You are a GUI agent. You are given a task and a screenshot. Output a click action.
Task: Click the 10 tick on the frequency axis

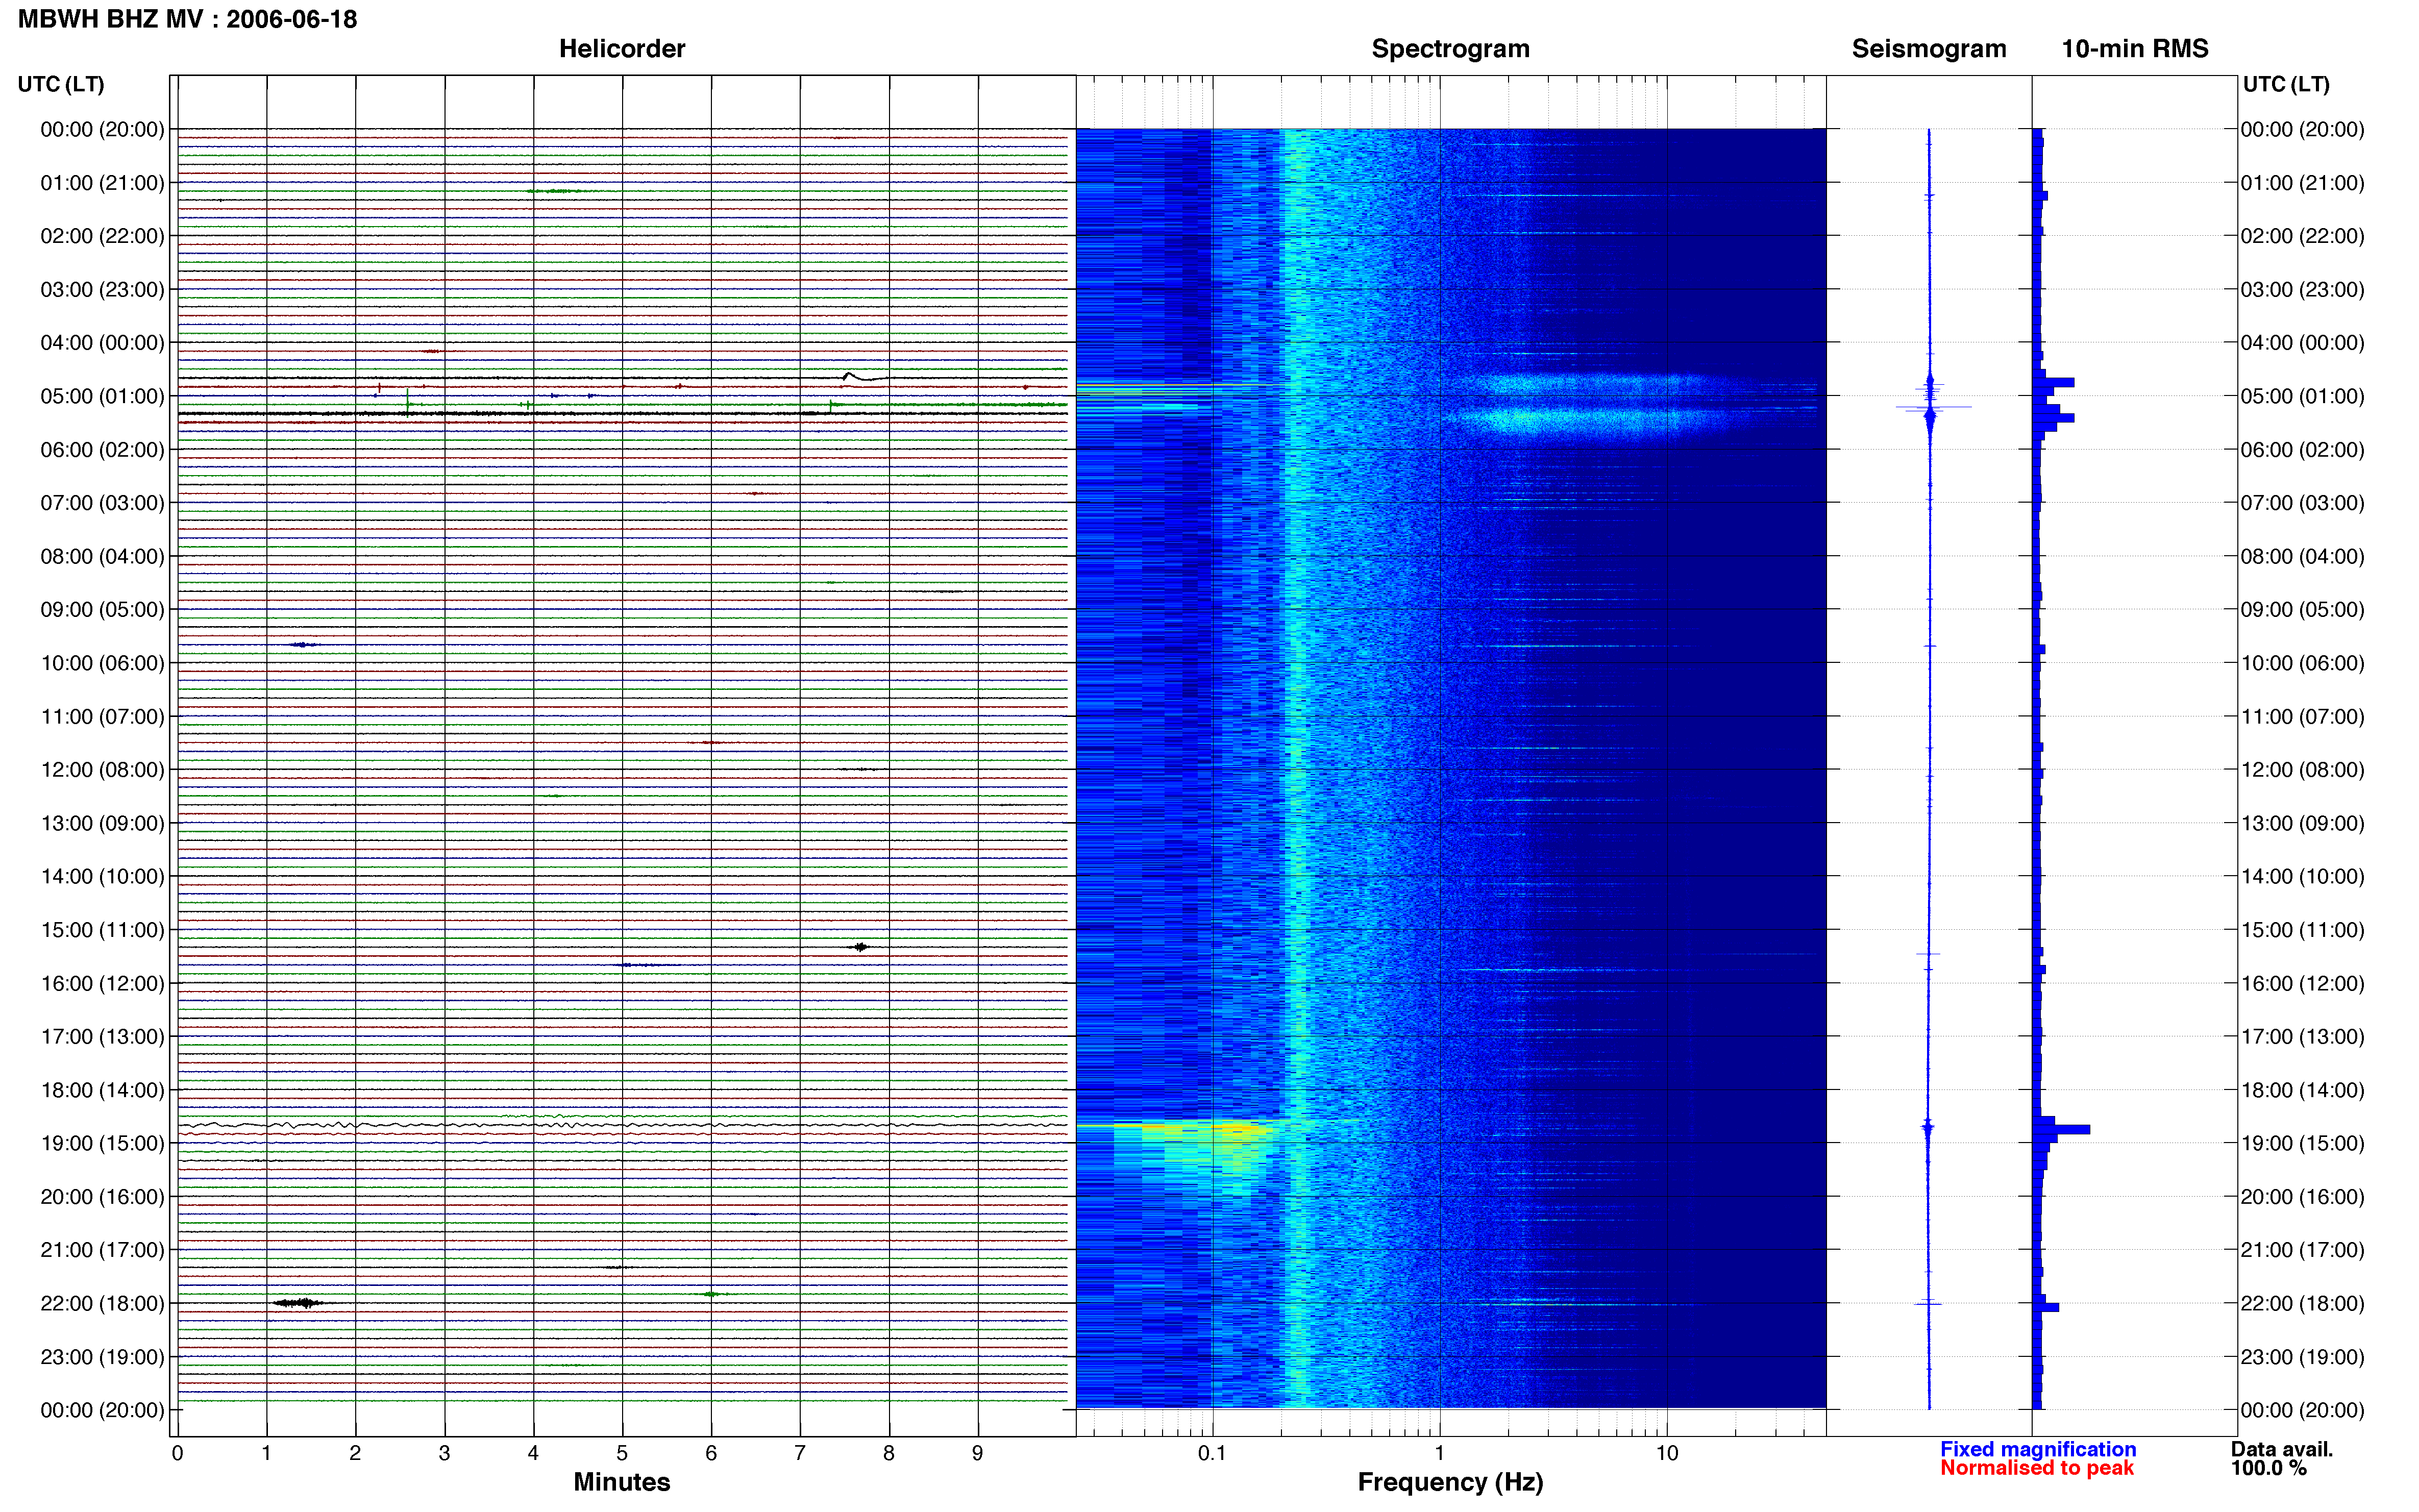pyautogui.click(x=1666, y=1452)
